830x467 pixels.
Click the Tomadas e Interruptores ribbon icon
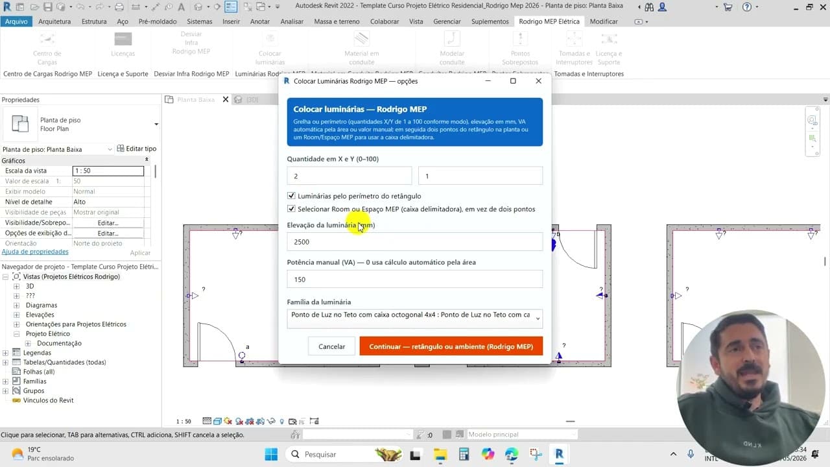(x=574, y=39)
